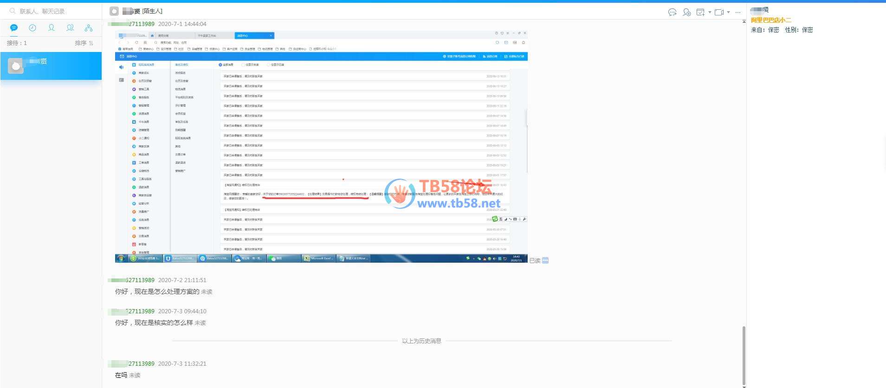
Task: Open the chat sessions tab icon
Action: point(14,28)
